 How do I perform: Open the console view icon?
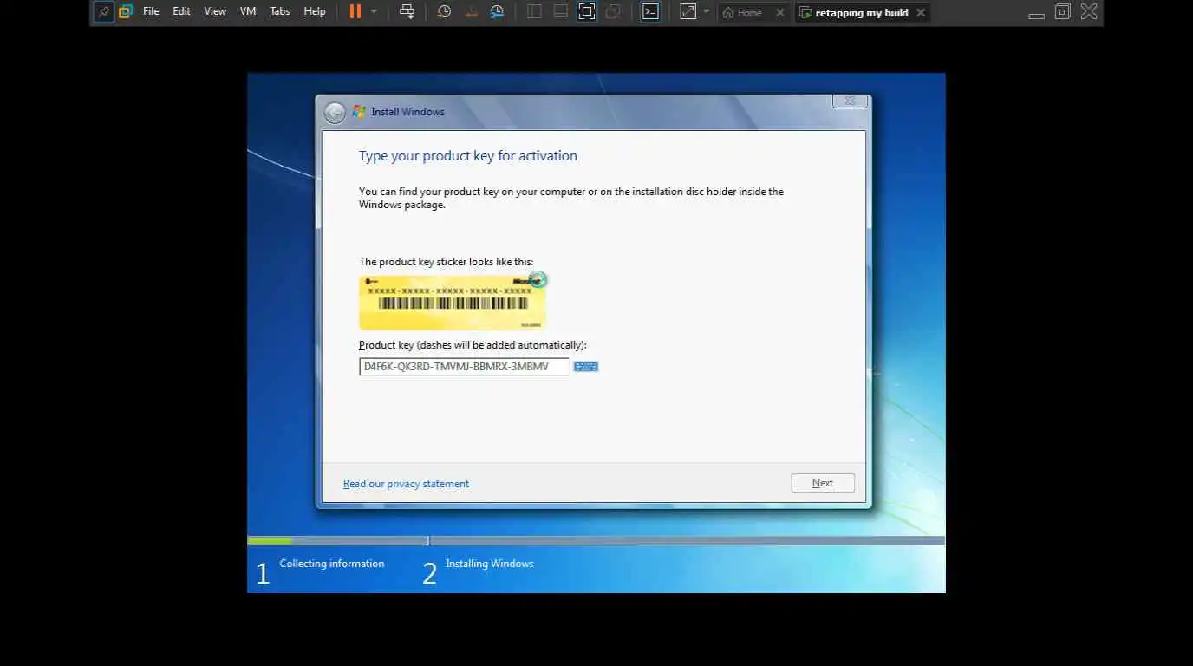(650, 12)
